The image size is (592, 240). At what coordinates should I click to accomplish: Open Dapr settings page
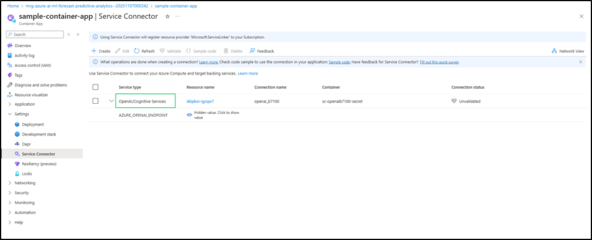(27, 144)
